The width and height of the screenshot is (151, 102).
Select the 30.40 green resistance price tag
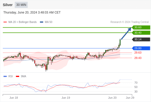[x=141, y=33]
